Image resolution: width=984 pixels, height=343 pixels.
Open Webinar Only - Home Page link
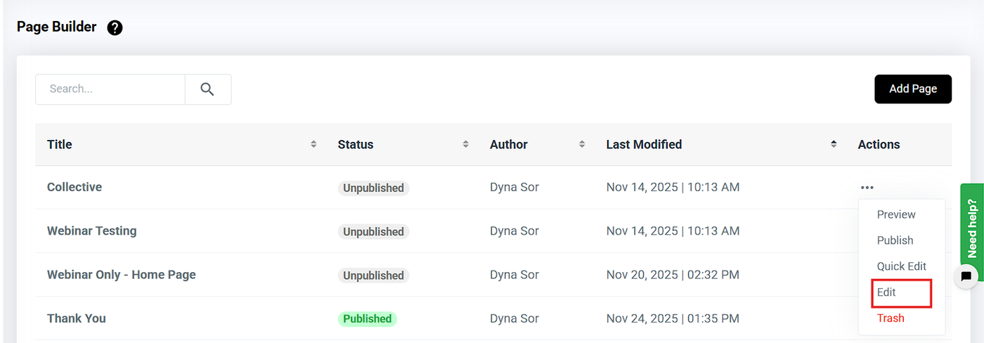tap(121, 275)
